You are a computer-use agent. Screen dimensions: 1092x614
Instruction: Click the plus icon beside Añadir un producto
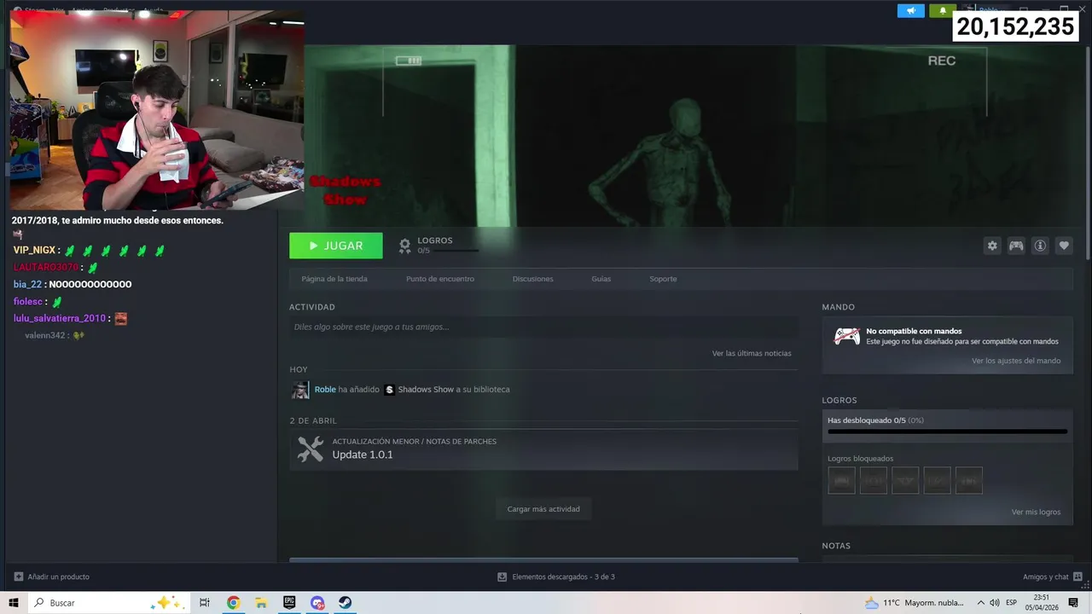tap(19, 577)
